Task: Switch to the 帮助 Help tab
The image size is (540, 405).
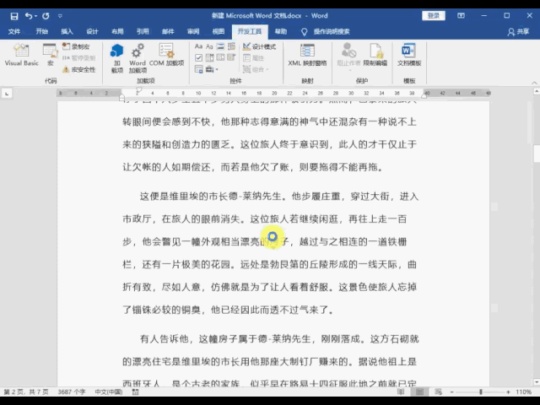Action: tap(281, 32)
